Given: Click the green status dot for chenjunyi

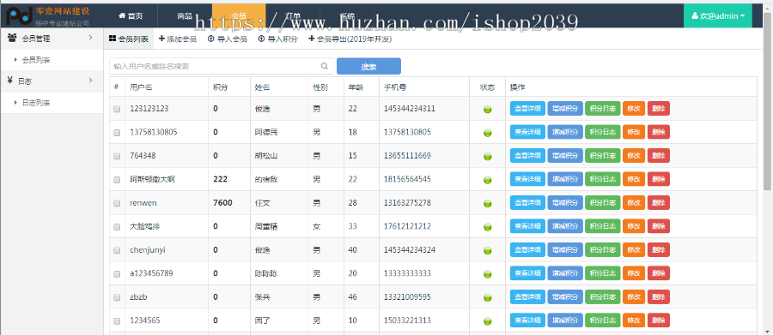Looking at the screenshot, I should [x=488, y=250].
